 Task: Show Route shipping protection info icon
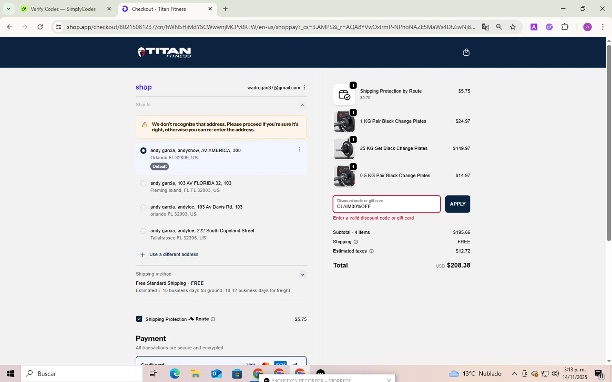213,319
